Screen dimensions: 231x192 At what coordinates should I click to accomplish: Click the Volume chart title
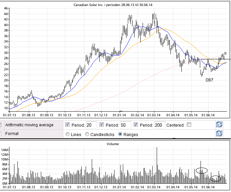tap(112, 144)
